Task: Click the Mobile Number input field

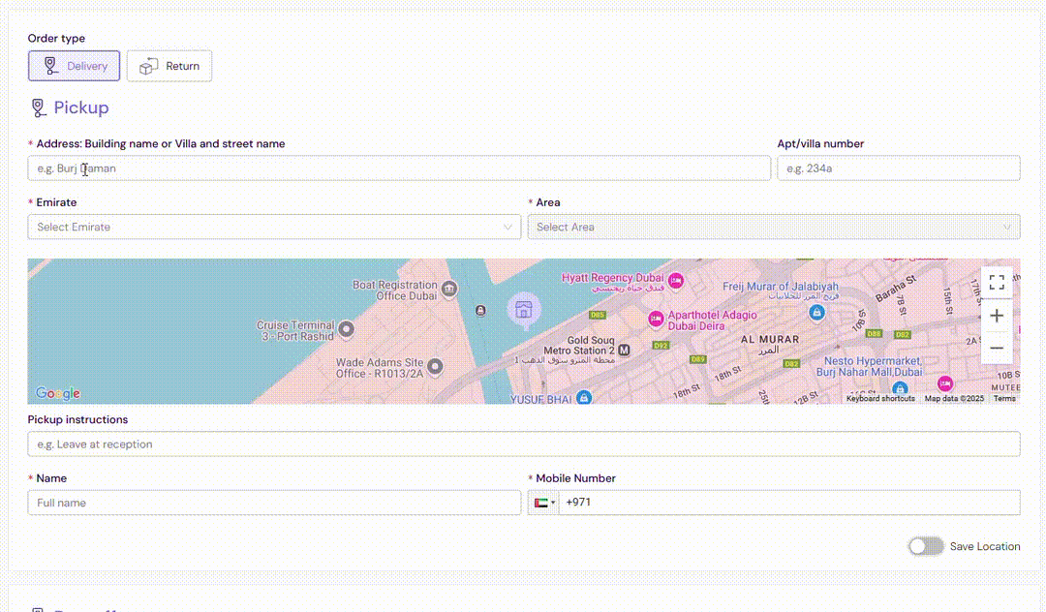Action: coord(789,503)
